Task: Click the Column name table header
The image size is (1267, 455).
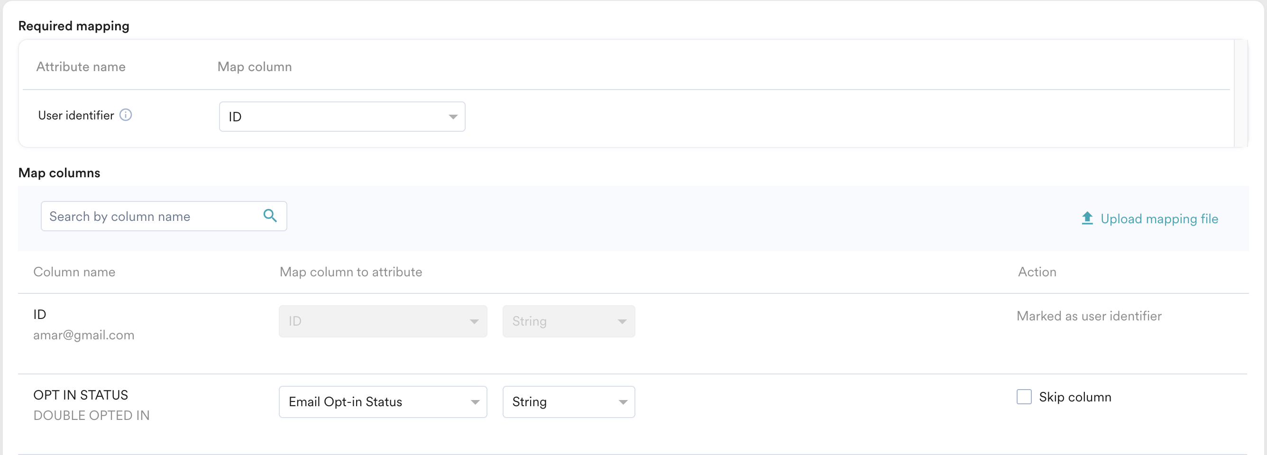Action: tap(74, 272)
